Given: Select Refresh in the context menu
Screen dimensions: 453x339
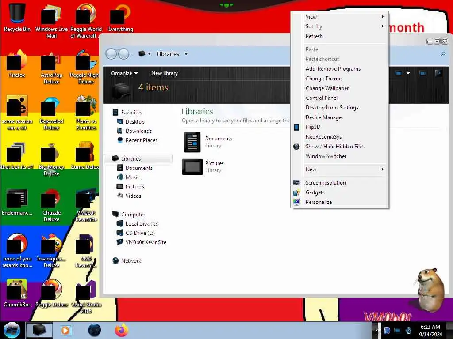Looking at the screenshot, I should click(x=339, y=36).
